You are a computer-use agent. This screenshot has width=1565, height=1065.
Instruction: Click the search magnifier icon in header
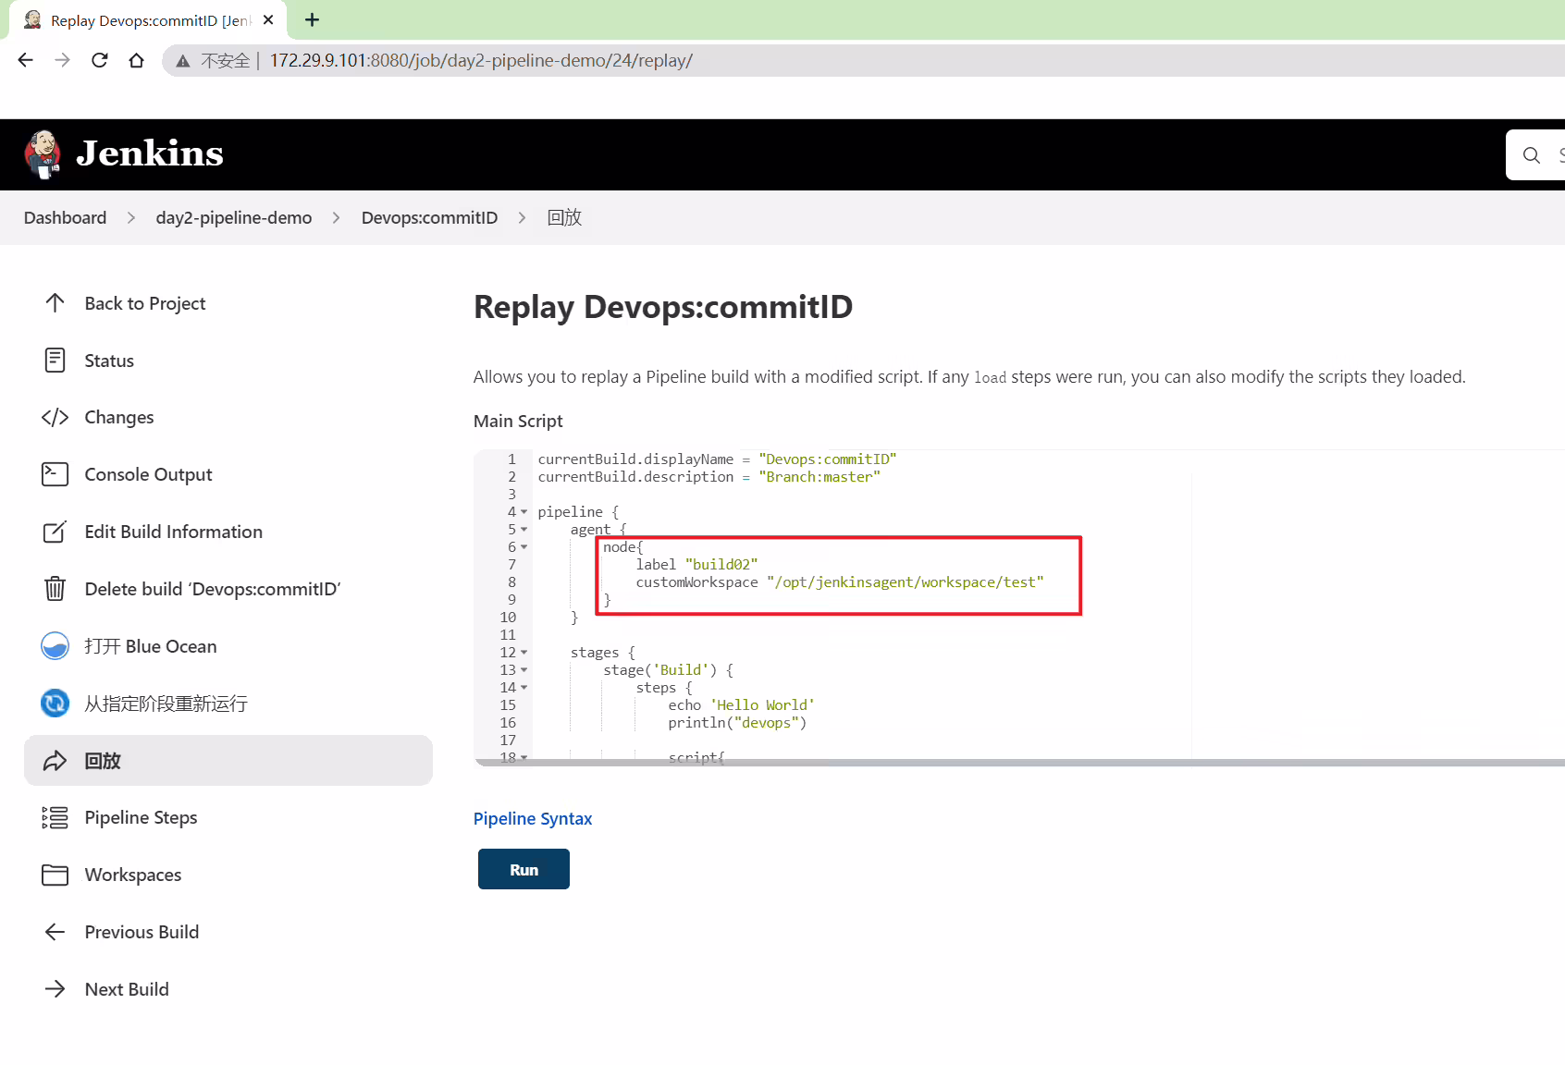pyautogui.click(x=1532, y=155)
